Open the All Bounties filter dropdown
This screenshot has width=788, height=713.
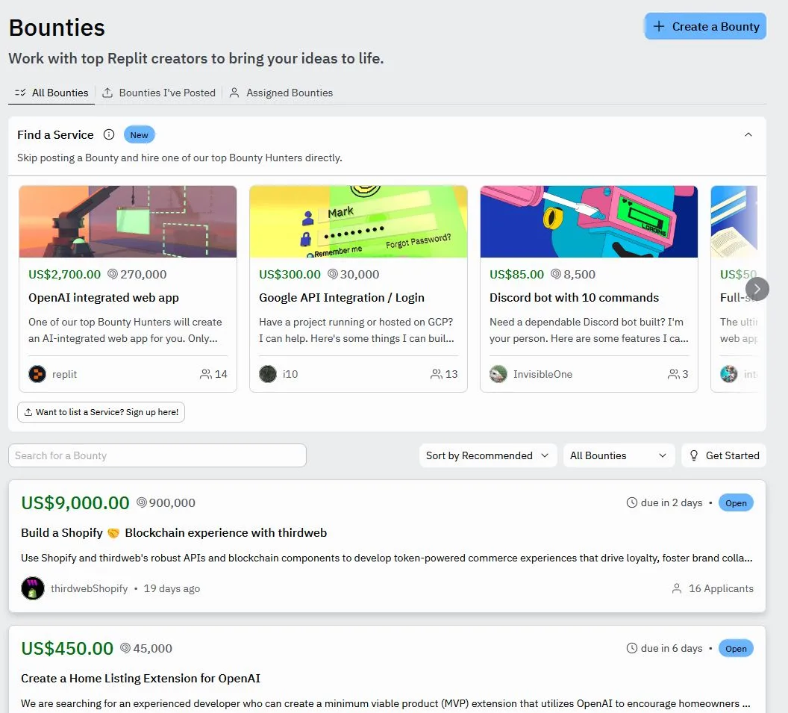click(619, 455)
